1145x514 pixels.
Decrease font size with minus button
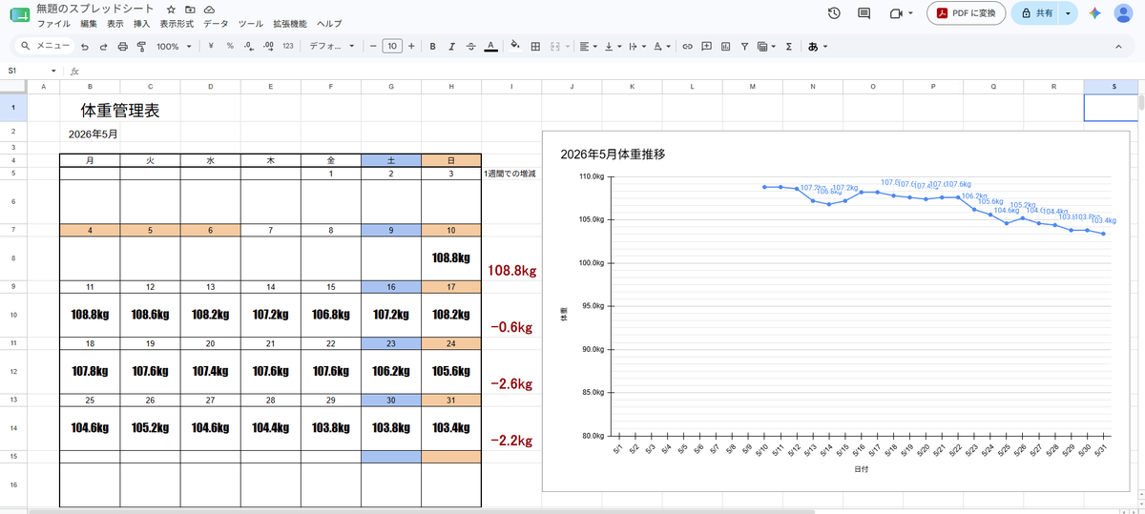coord(371,46)
